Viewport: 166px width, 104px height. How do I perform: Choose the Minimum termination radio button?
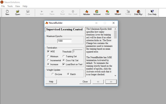click(x=48, y=56)
